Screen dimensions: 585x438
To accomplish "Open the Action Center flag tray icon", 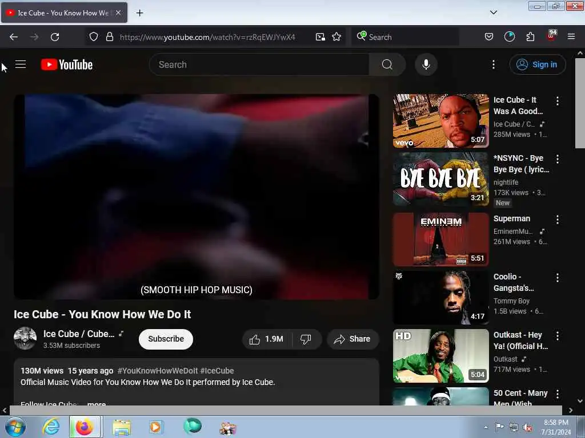I will [x=499, y=428].
